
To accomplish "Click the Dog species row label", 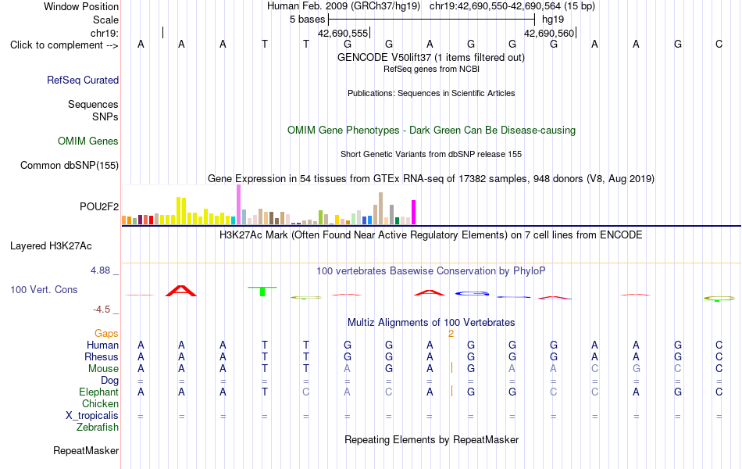I will pos(110,381).
